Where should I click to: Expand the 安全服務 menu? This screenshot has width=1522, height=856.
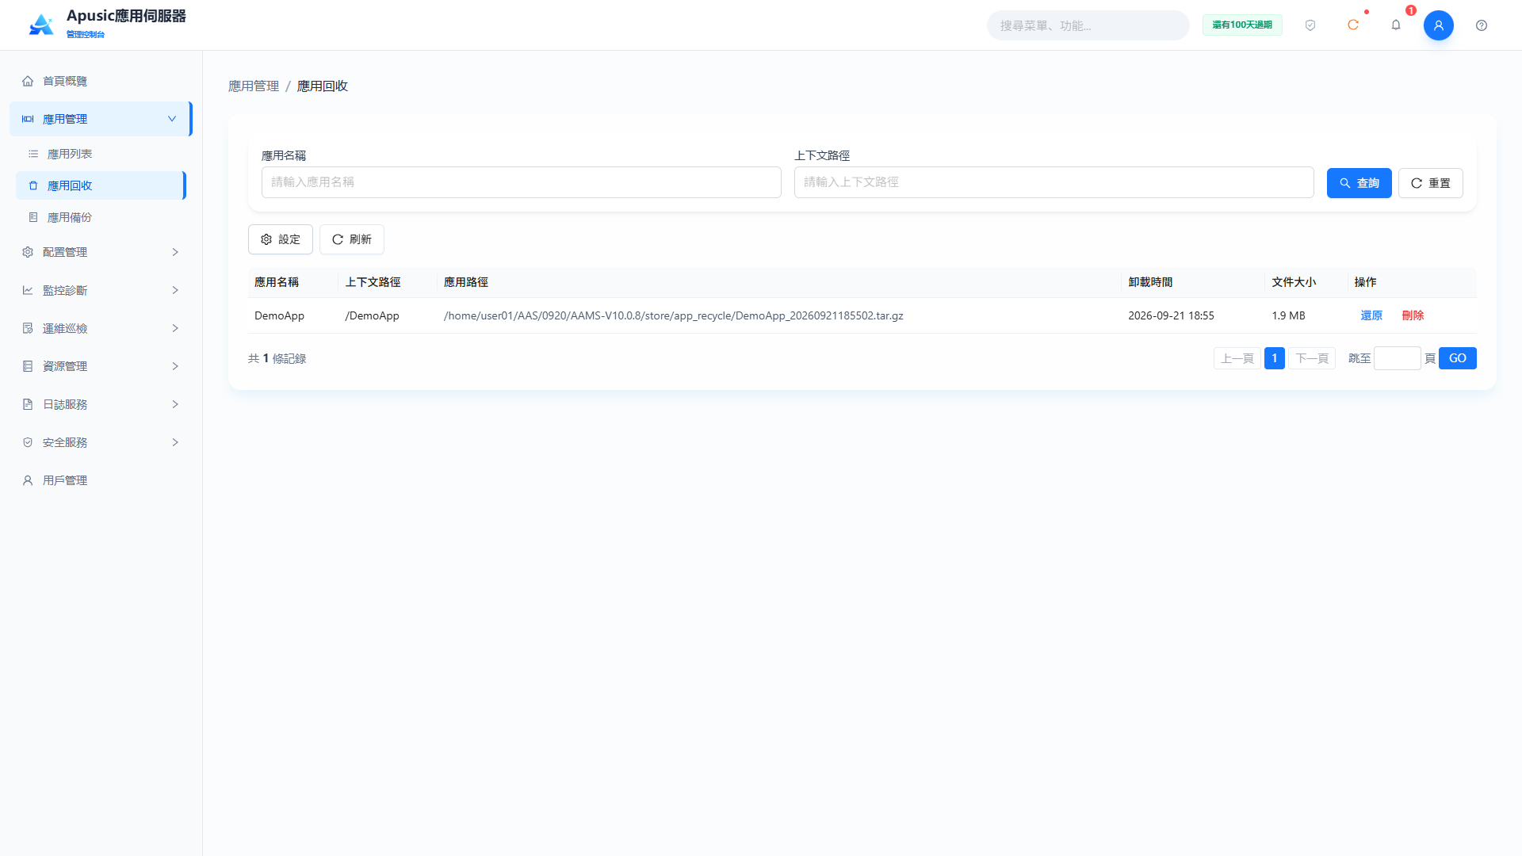(101, 442)
